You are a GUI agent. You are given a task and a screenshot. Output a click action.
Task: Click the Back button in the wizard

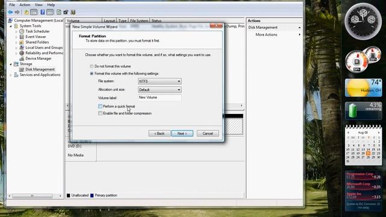point(159,133)
